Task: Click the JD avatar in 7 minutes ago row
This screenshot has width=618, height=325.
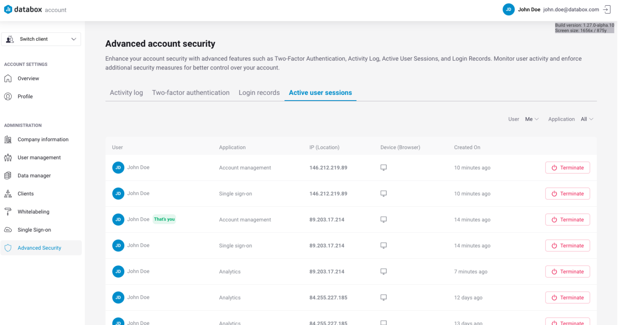Action: (x=118, y=272)
